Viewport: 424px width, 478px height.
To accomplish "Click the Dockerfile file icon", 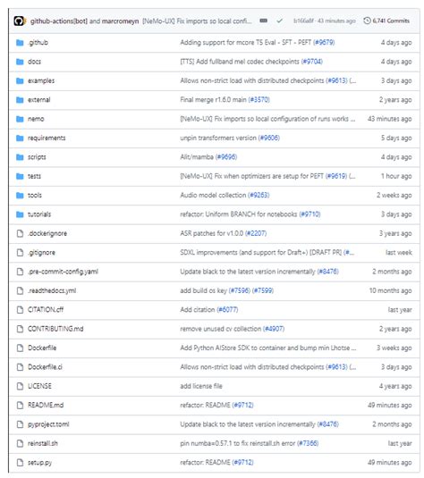I will (x=20, y=348).
